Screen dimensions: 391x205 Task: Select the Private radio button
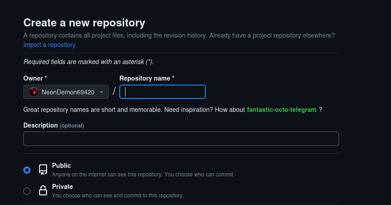[x=27, y=191]
